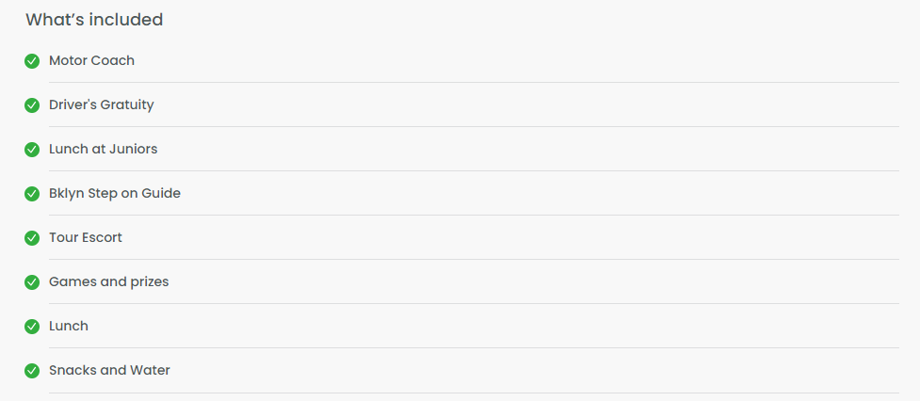Viewport: 920px width, 401px height.
Task: Click the Bklyn Step on Guide label
Action: [x=115, y=194]
